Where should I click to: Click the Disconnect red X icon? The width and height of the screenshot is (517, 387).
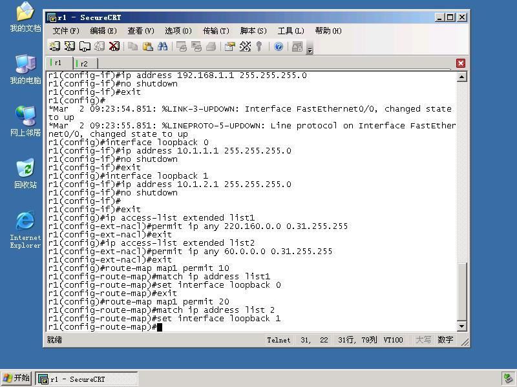(114, 46)
